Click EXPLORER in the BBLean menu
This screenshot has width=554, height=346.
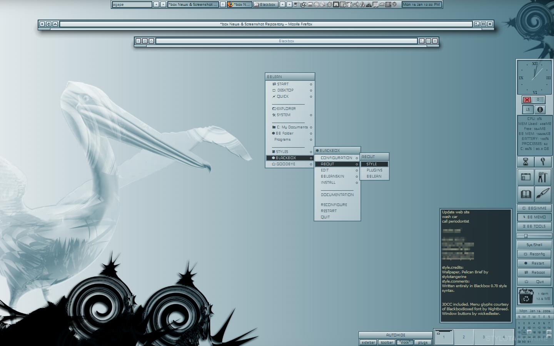pos(290,108)
